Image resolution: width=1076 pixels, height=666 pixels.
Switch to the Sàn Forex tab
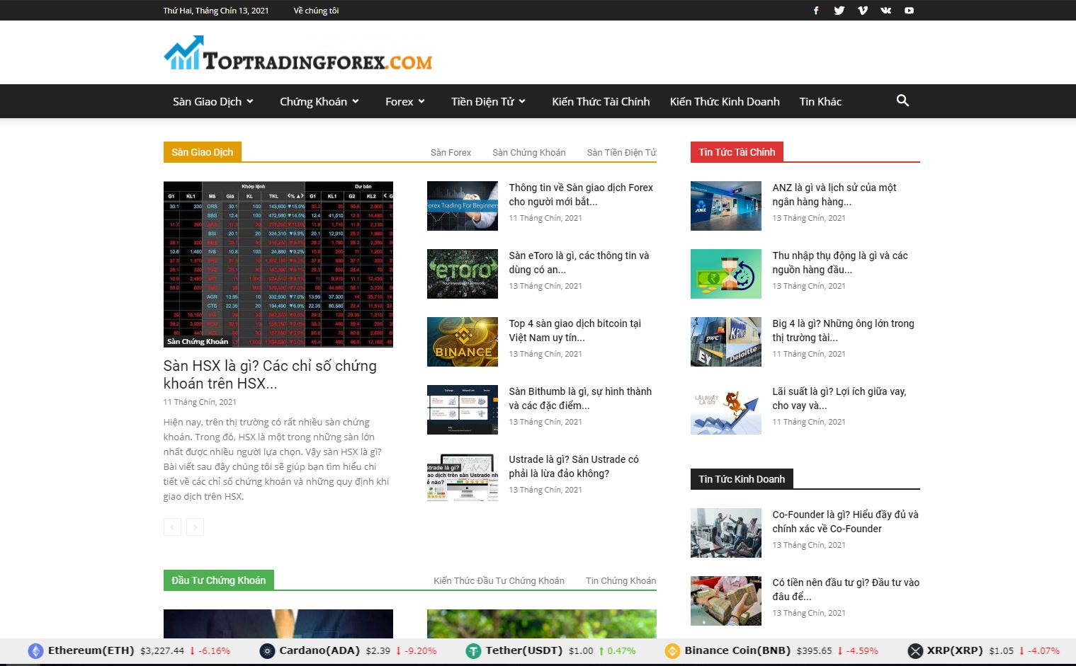point(451,152)
